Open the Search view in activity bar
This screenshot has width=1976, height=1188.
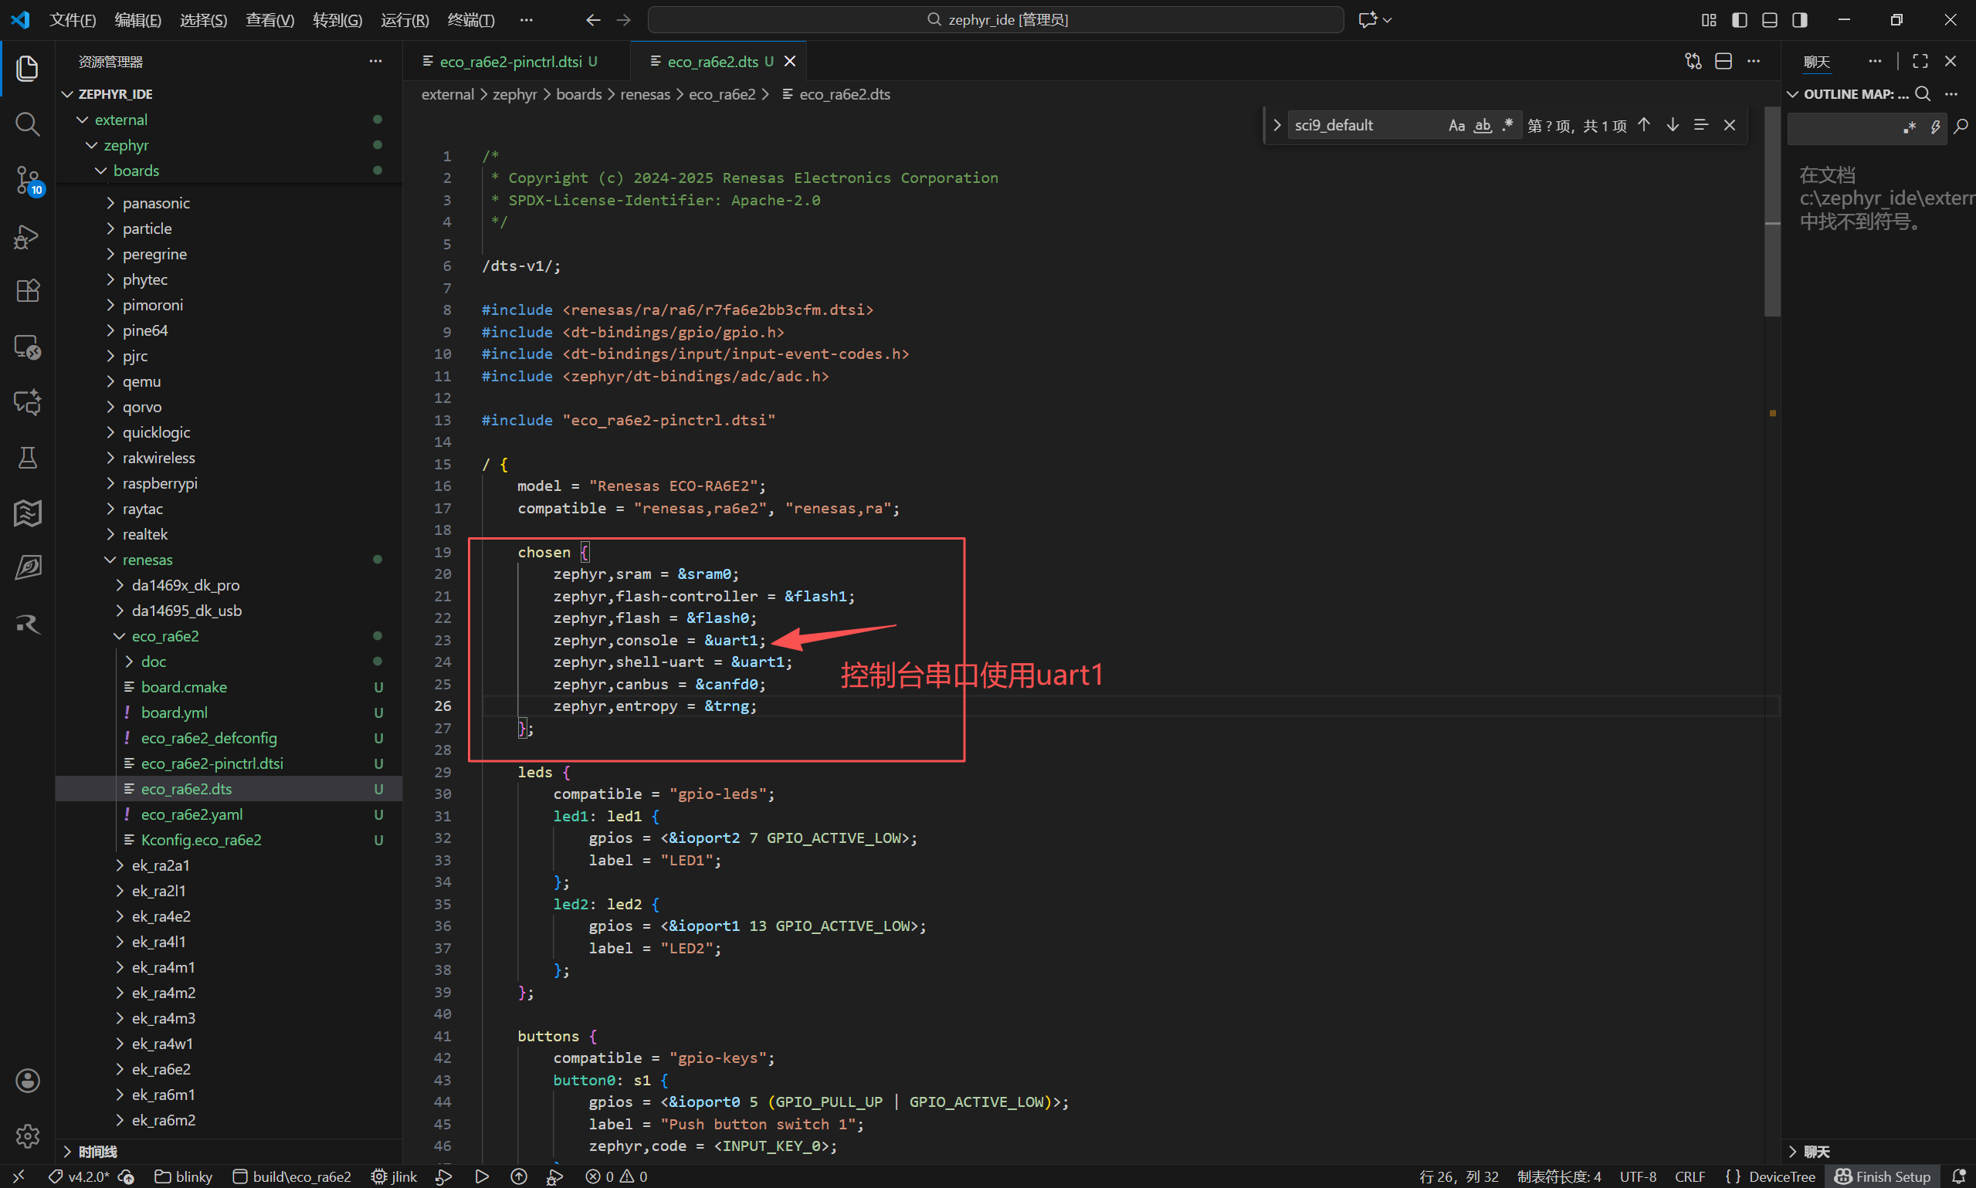click(x=27, y=124)
